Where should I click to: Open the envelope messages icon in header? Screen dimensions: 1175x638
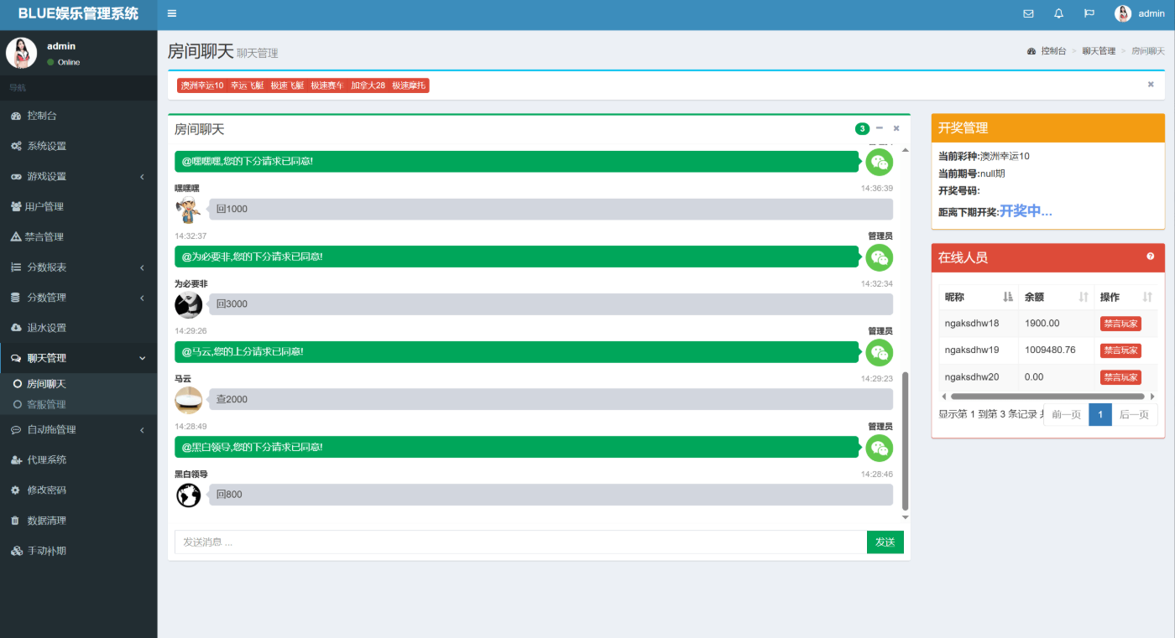[x=1028, y=13]
